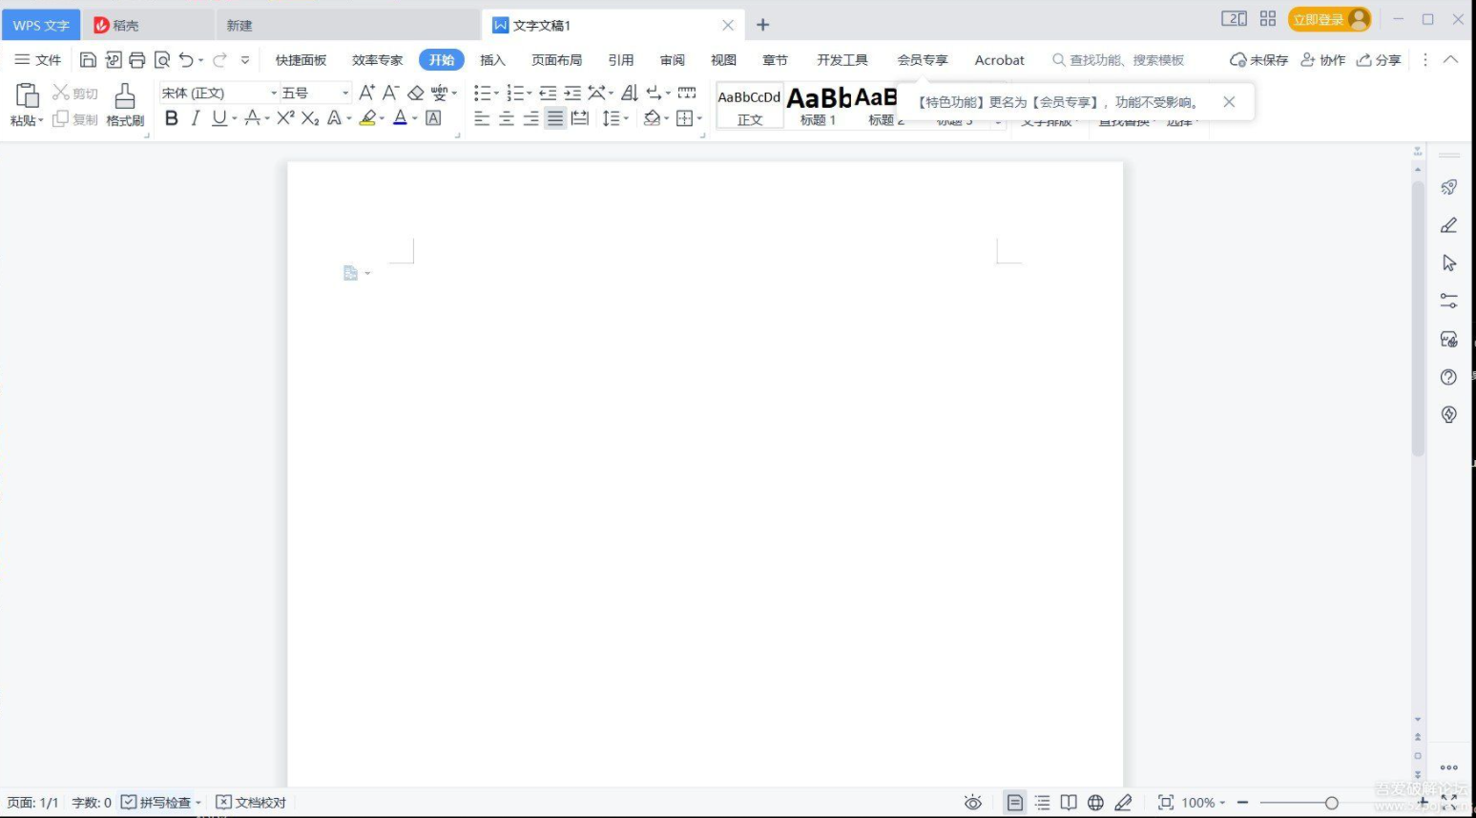This screenshot has width=1476, height=818.
Task: Click the print icon in quick toolbar
Action: click(137, 60)
